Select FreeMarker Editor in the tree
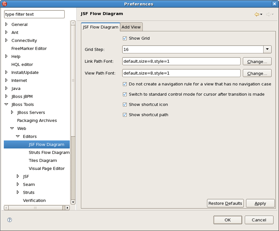Screen dimensions: 279x231 click(29, 48)
